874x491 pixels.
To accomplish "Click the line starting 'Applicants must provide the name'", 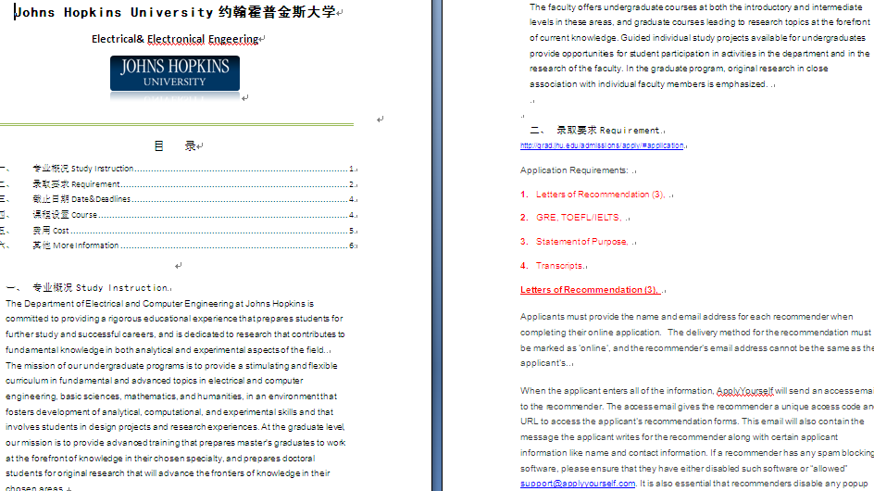I will point(687,316).
